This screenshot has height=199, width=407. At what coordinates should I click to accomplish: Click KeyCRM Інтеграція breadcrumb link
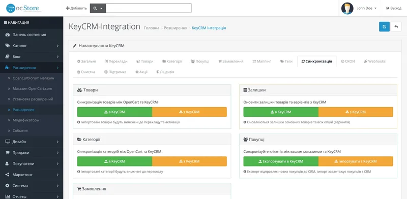[x=209, y=28]
